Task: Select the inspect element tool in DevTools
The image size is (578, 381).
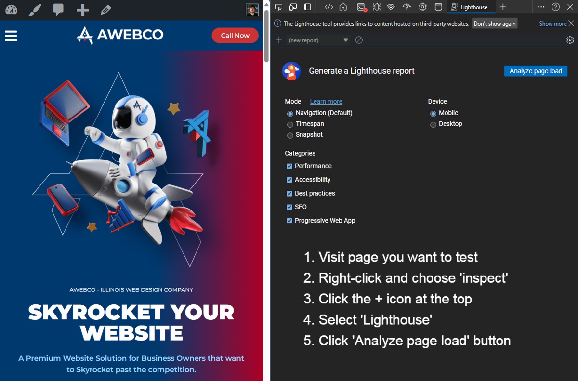Action: point(278,7)
